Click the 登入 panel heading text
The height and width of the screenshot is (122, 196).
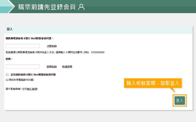click(x=10, y=29)
